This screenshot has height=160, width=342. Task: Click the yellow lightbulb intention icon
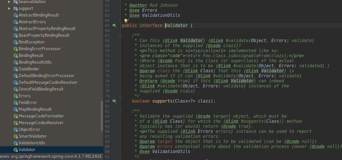[126, 20]
